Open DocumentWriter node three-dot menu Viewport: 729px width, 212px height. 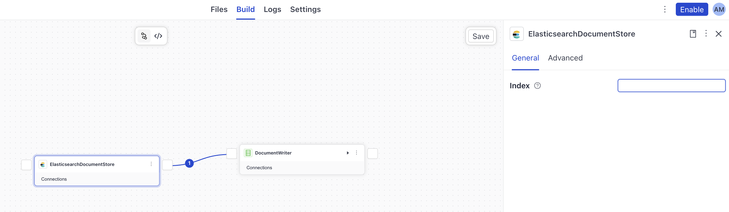(x=356, y=153)
